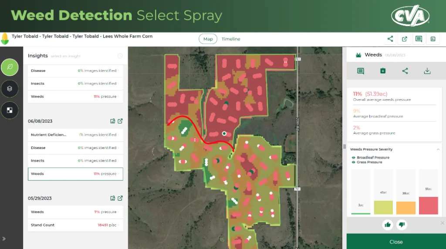
Task: Click the 05/29/2023 date heading
Action: 40,198
